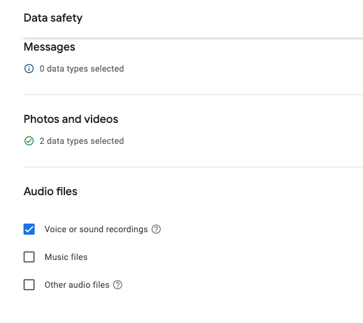The width and height of the screenshot is (363, 323).
Task: Select the '2 data types selected' status text
Action: point(82,141)
